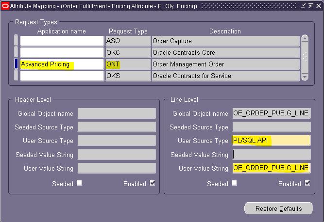
Task: Toggle the Line Level Seeded checkbox
Action: tap(234, 183)
